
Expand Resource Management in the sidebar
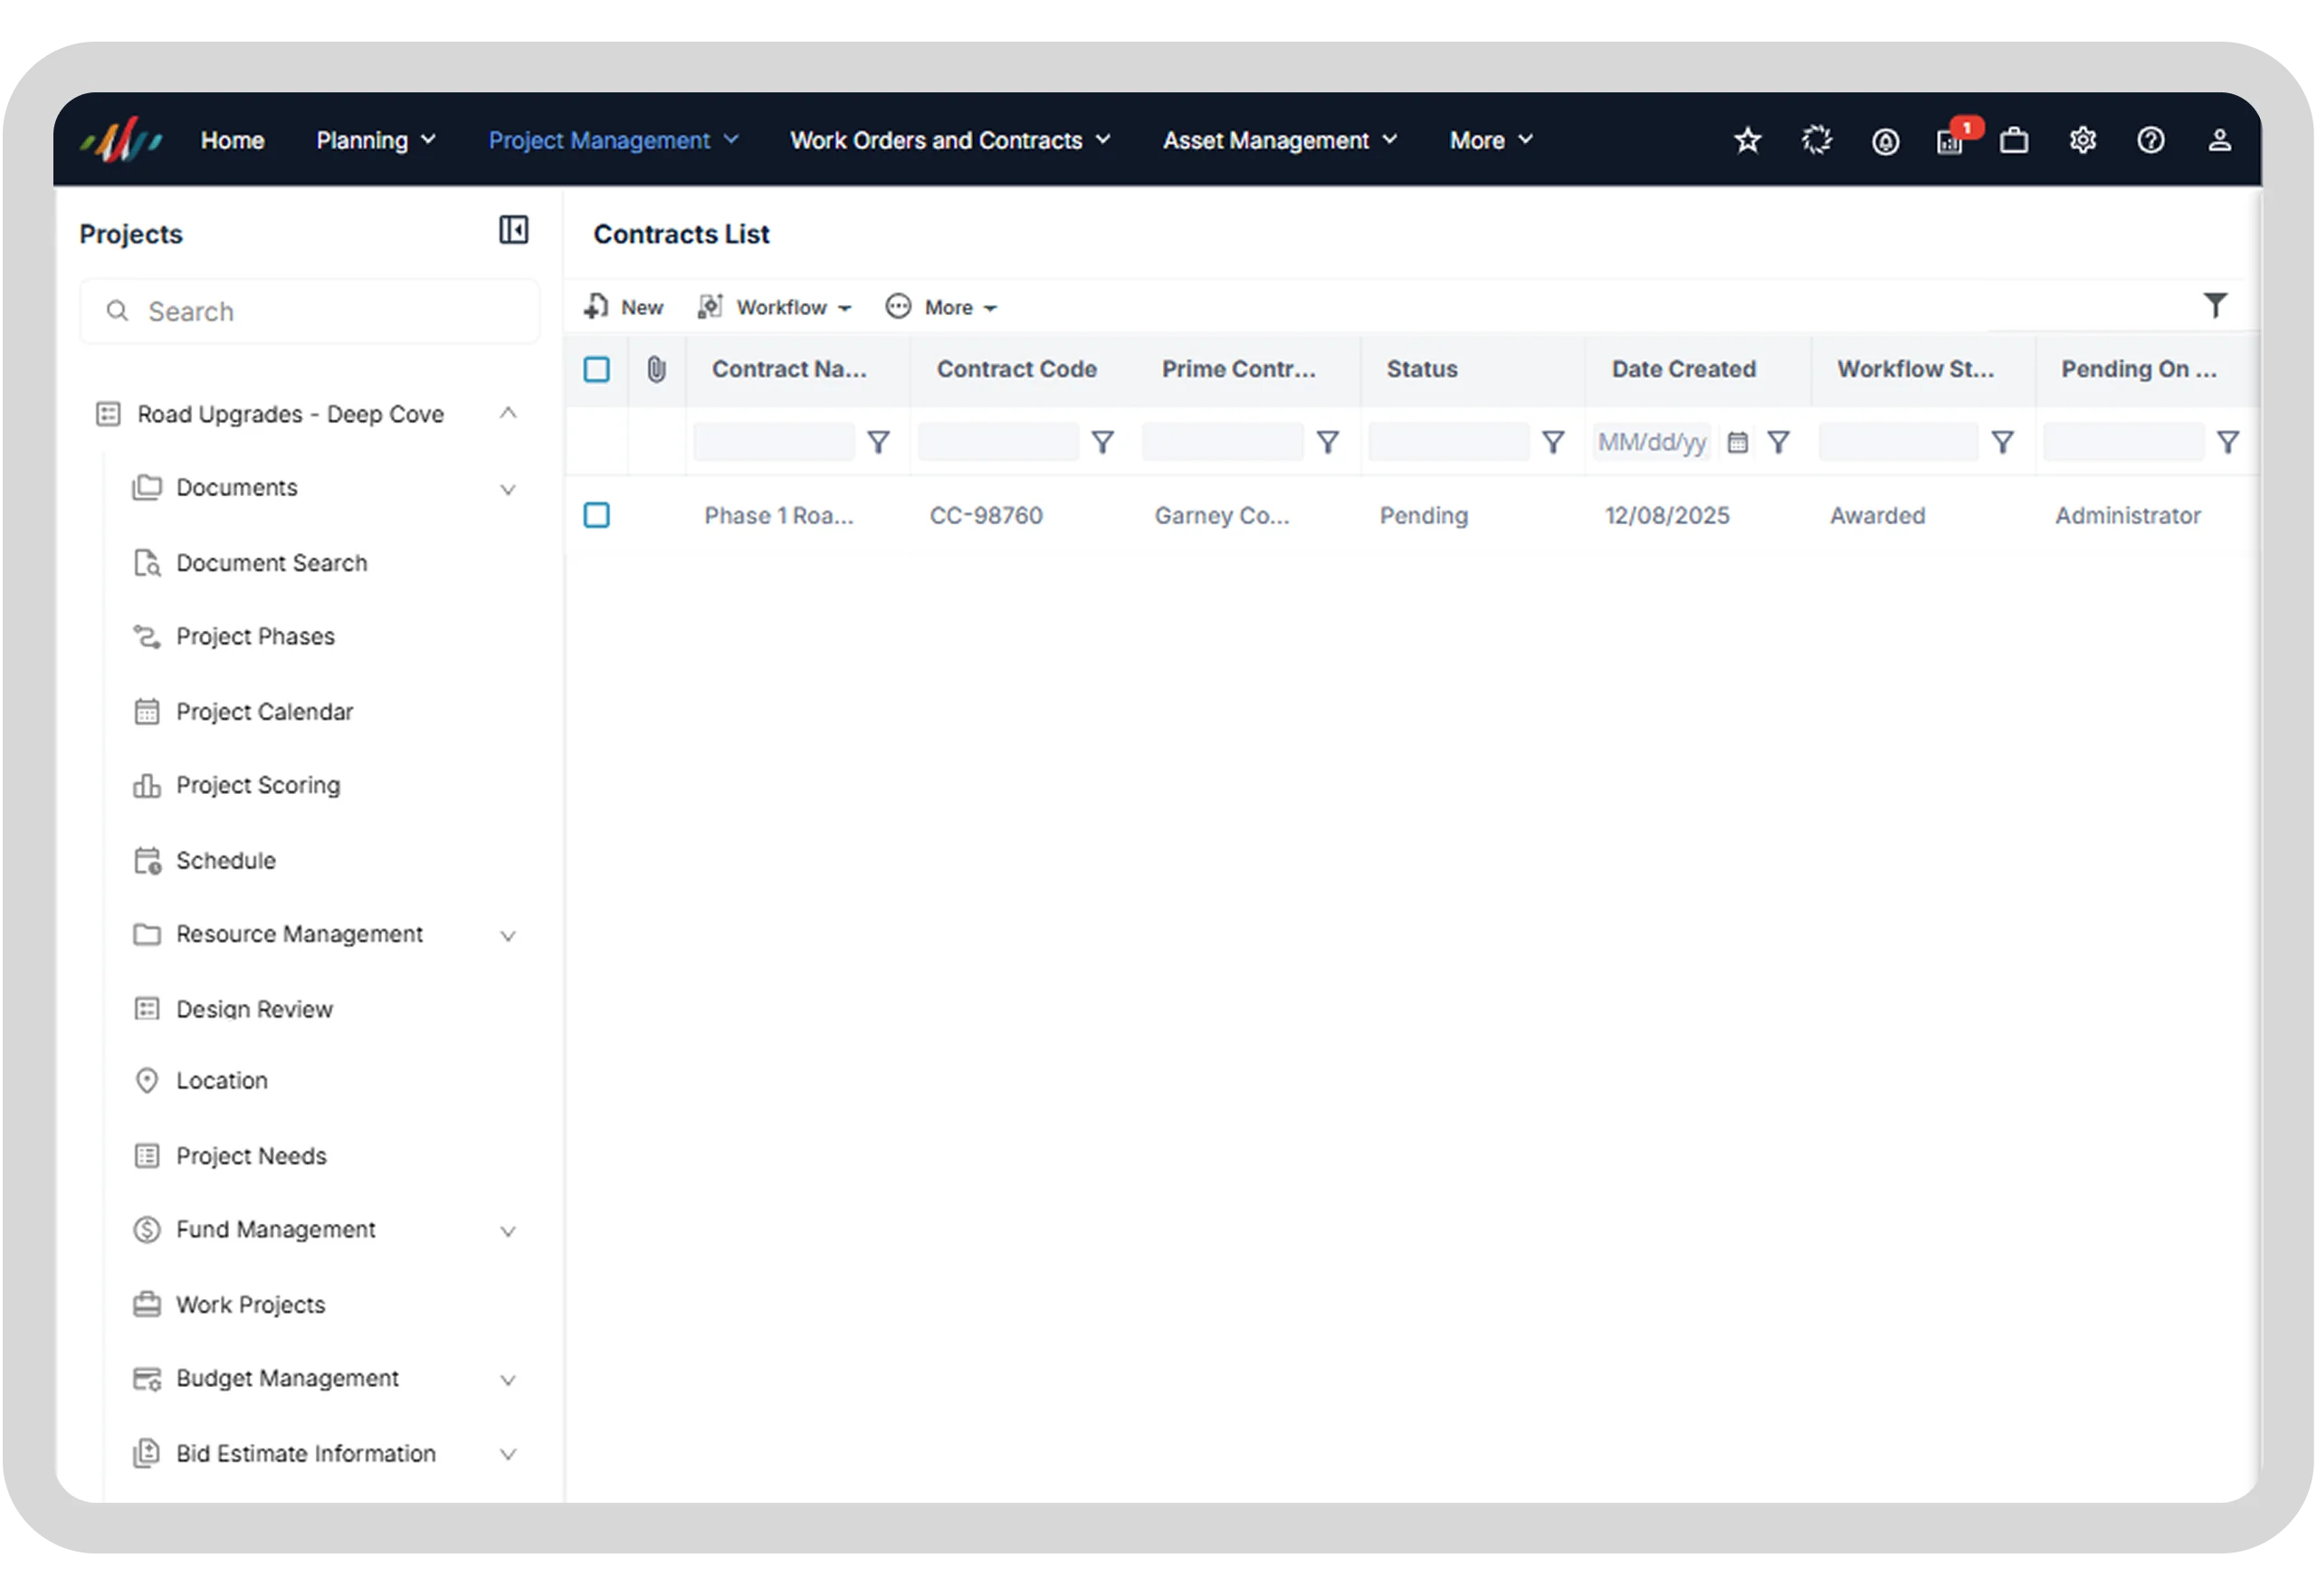pos(508,935)
